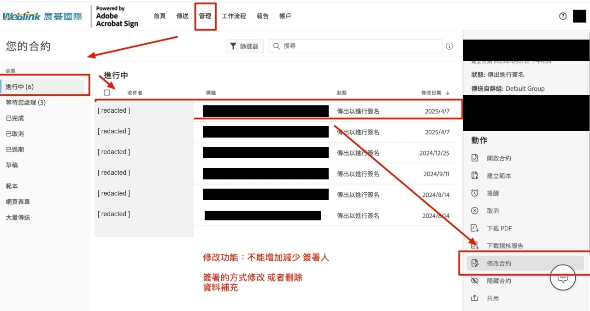Toggle the select-all checkbox in table header
Viewport: 590px width, 311px height.
[x=107, y=92]
